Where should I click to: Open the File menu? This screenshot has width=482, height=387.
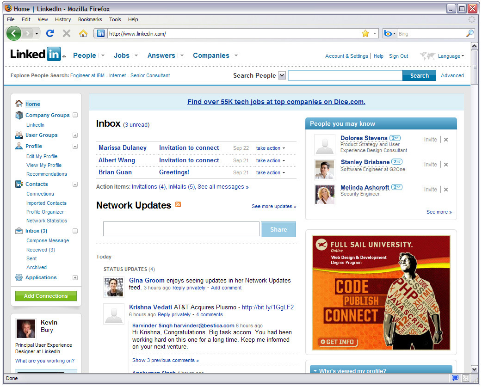point(11,19)
